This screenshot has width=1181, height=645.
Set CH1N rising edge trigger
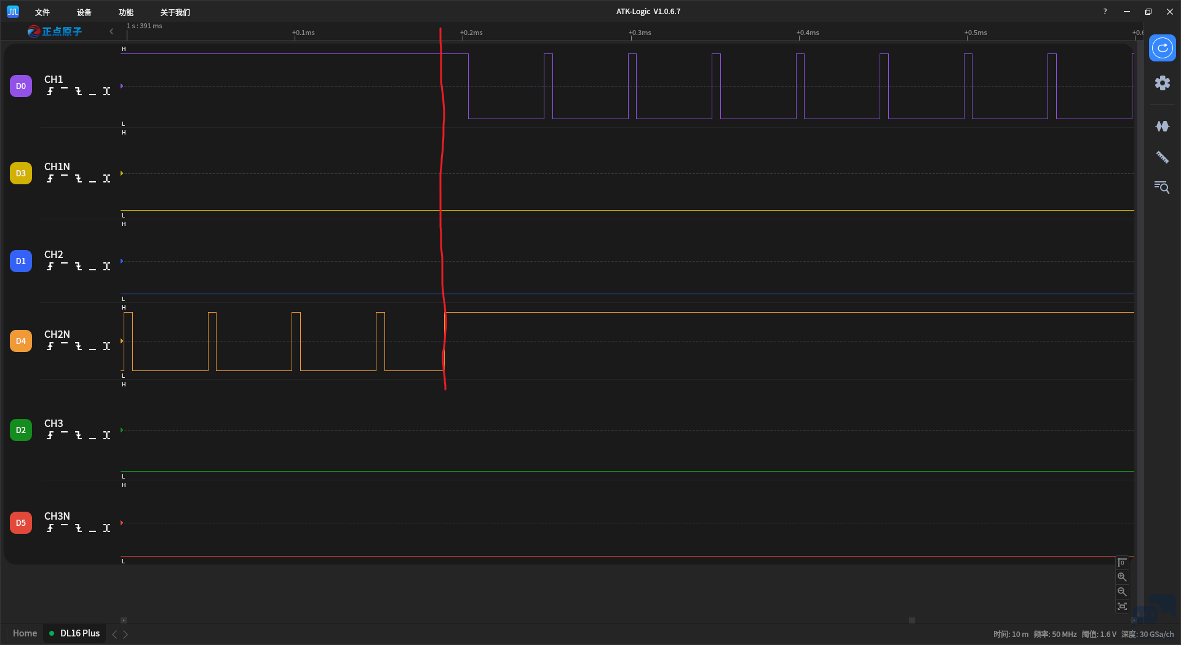tap(50, 178)
